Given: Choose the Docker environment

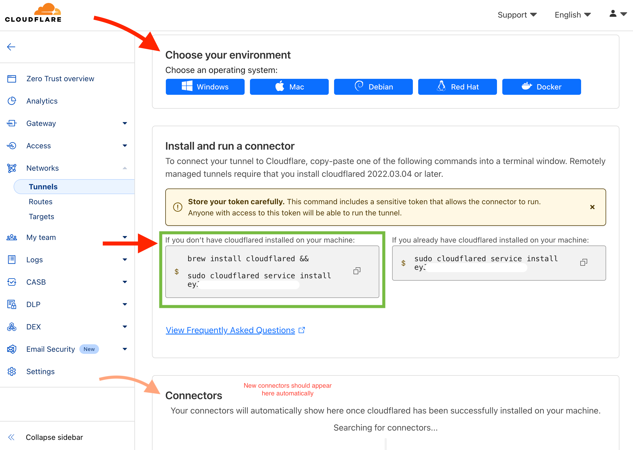Looking at the screenshot, I should tap(541, 87).
